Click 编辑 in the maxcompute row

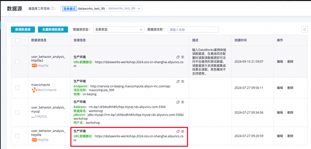pyautogui.click(x=280, y=88)
